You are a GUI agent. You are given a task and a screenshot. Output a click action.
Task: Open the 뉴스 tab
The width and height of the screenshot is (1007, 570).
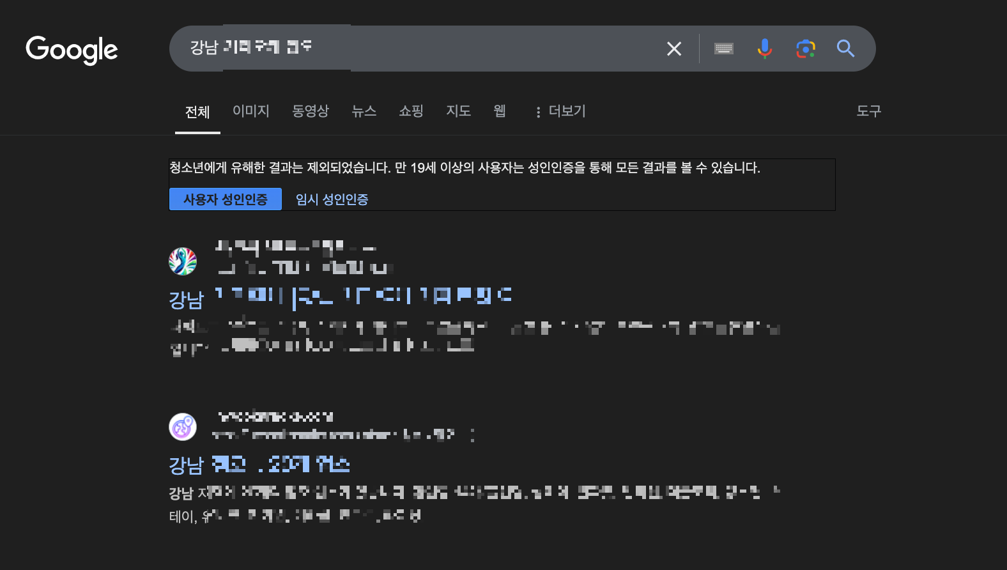point(364,111)
